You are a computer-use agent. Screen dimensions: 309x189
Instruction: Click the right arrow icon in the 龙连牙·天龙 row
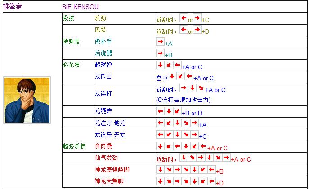point(194,134)
